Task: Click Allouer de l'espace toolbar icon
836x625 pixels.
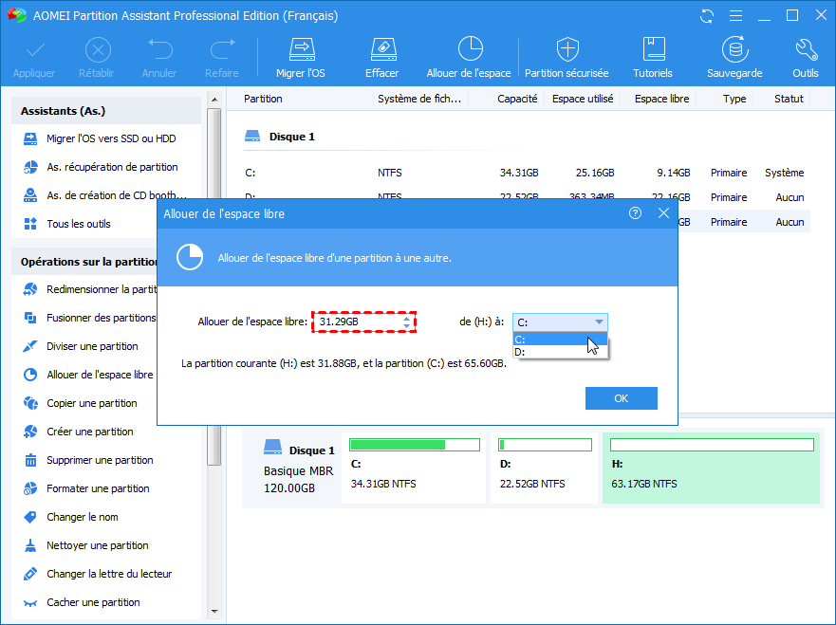Action: click(471, 49)
